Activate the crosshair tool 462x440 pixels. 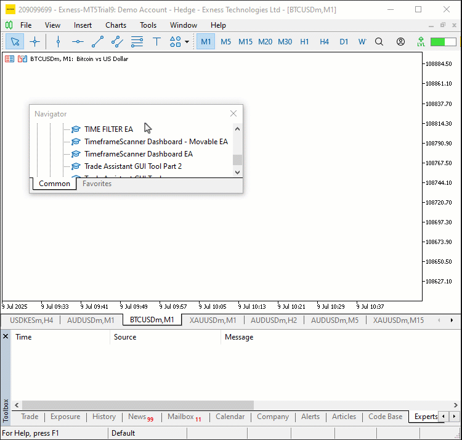click(34, 41)
